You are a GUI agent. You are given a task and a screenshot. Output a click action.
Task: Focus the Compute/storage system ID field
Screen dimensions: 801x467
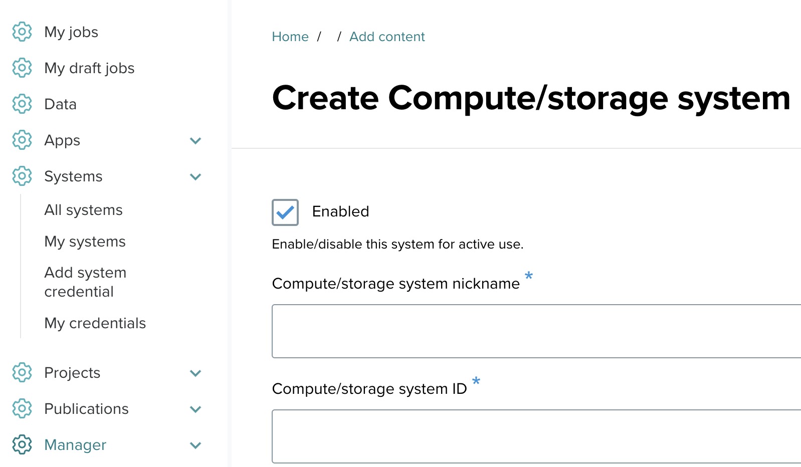pos(536,436)
